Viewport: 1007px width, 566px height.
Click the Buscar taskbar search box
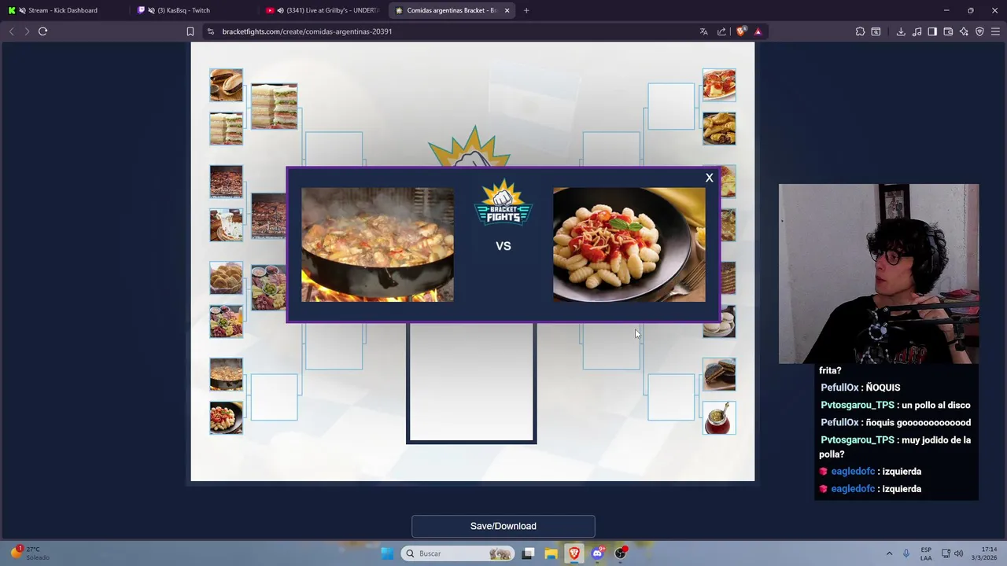[458, 553]
